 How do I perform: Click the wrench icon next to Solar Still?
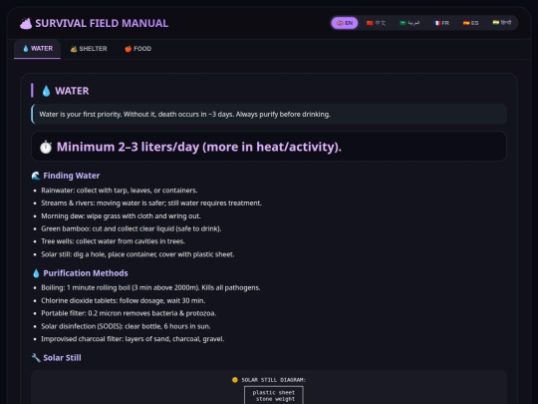pyautogui.click(x=36, y=358)
